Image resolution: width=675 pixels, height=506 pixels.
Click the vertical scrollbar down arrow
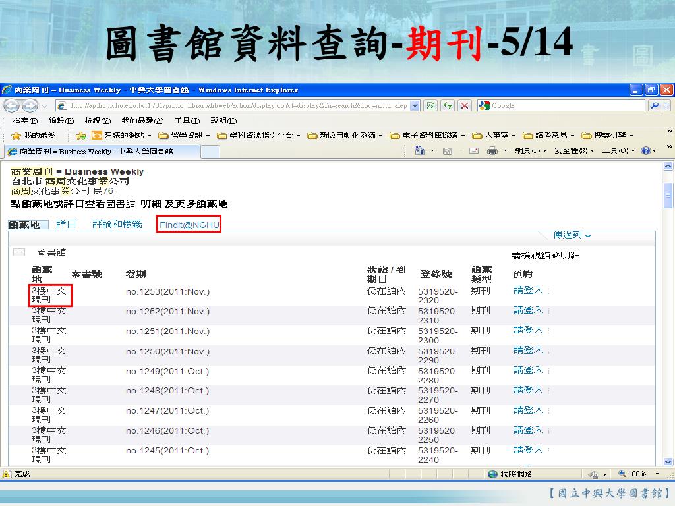[668, 462]
